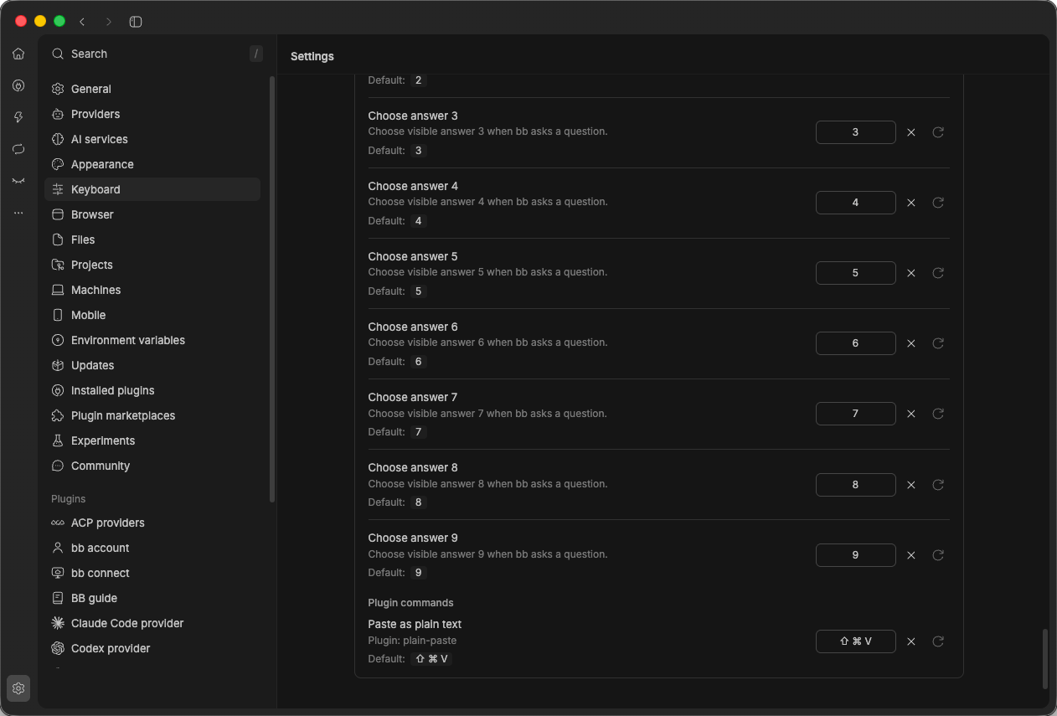This screenshot has width=1057, height=716.
Task: Reset the Choose answer 7 shortcut
Action: [938, 414]
